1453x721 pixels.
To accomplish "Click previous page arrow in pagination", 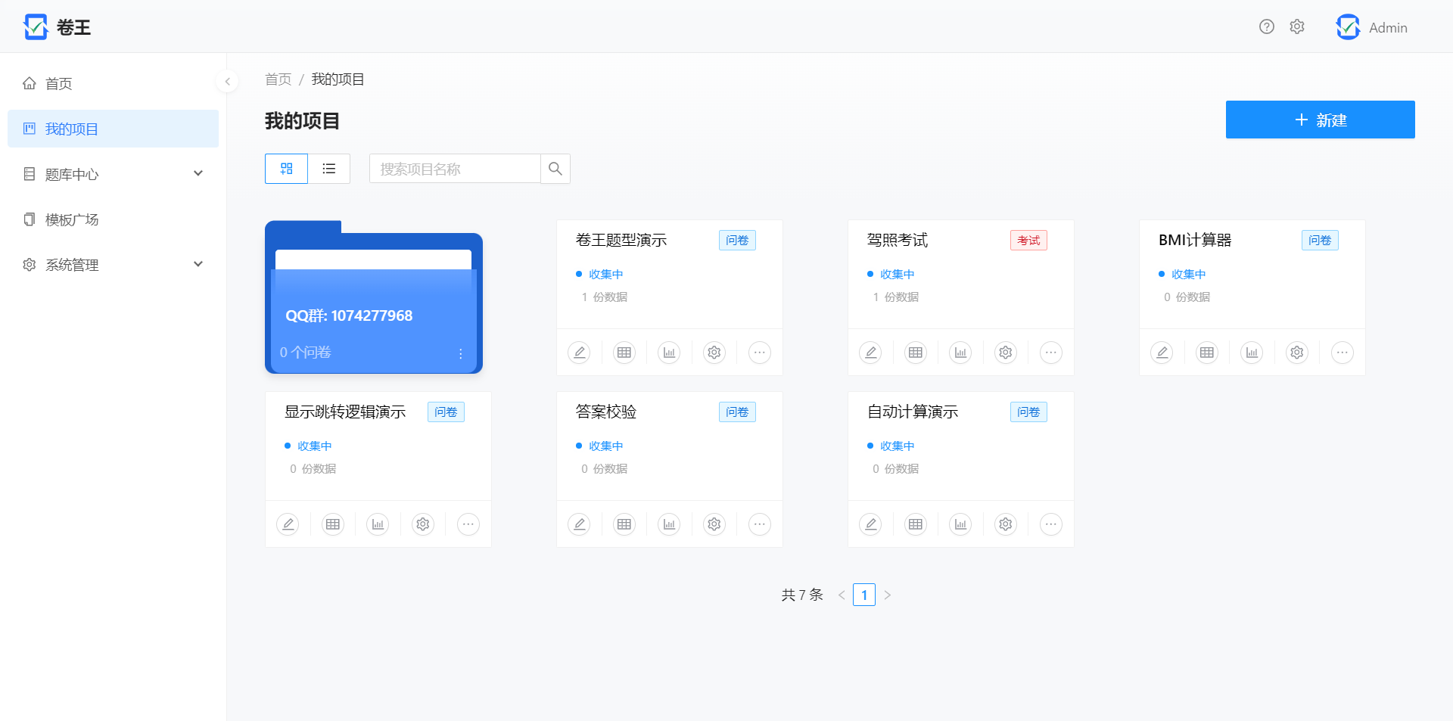I will tap(842, 595).
